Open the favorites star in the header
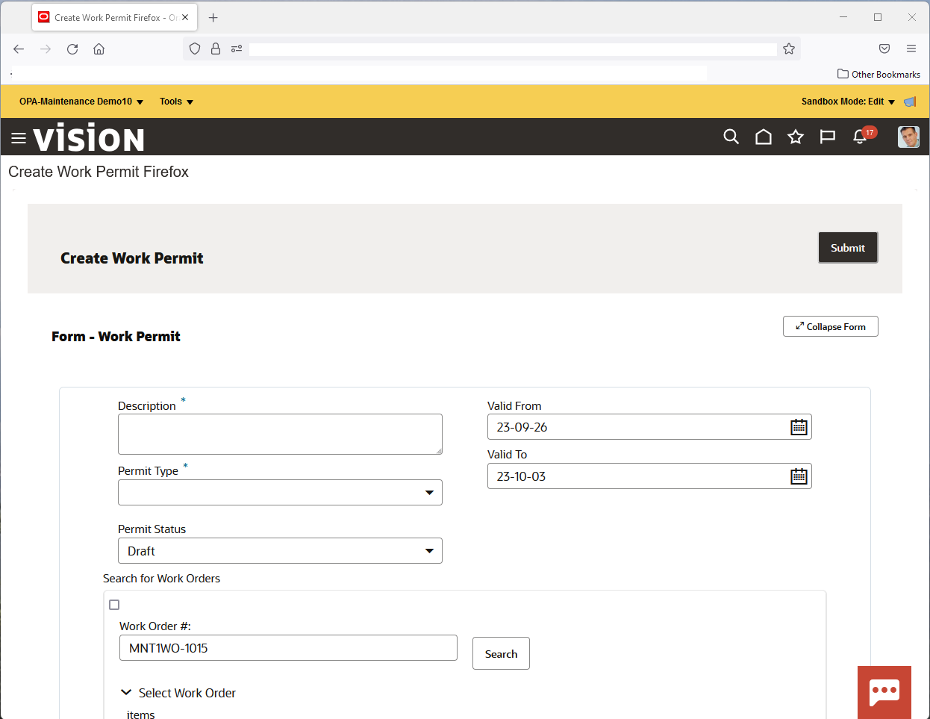Viewport: 930px width, 719px height. [795, 137]
